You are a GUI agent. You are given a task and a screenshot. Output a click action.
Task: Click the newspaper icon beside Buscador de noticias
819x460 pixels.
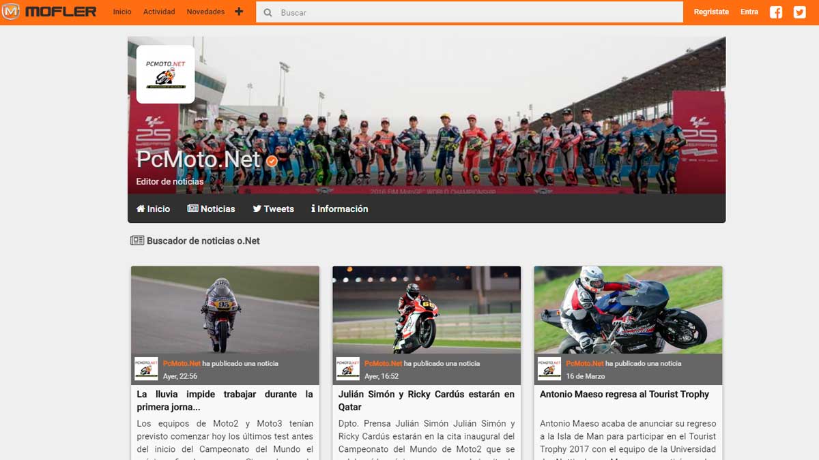click(x=137, y=241)
